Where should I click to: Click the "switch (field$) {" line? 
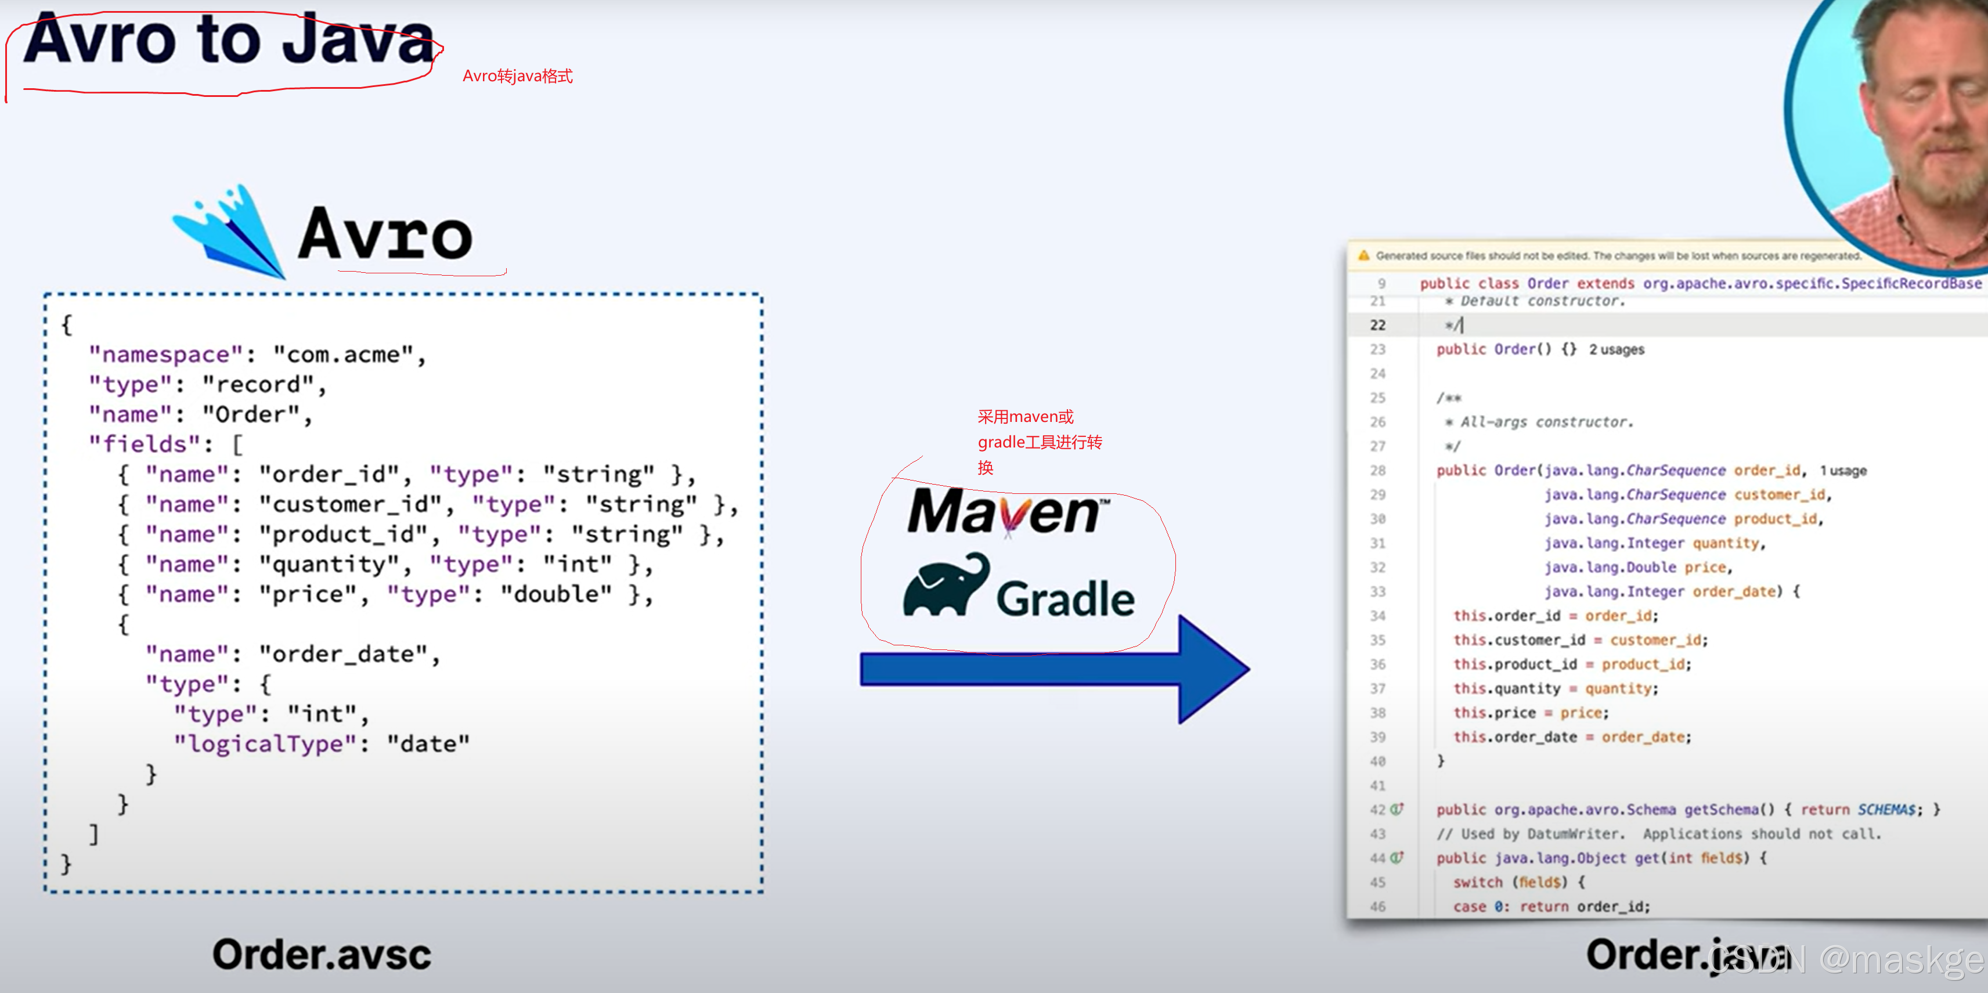pyautogui.click(x=1520, y=882)
